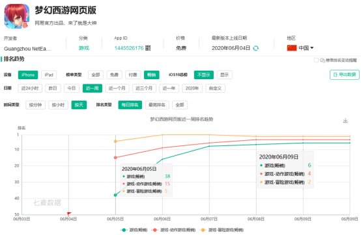Download the chart image icon
The width and height of the screenshot is (361, 235).
345,120
